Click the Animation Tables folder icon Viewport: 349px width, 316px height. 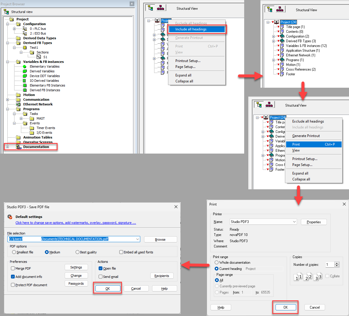[19, 137]
